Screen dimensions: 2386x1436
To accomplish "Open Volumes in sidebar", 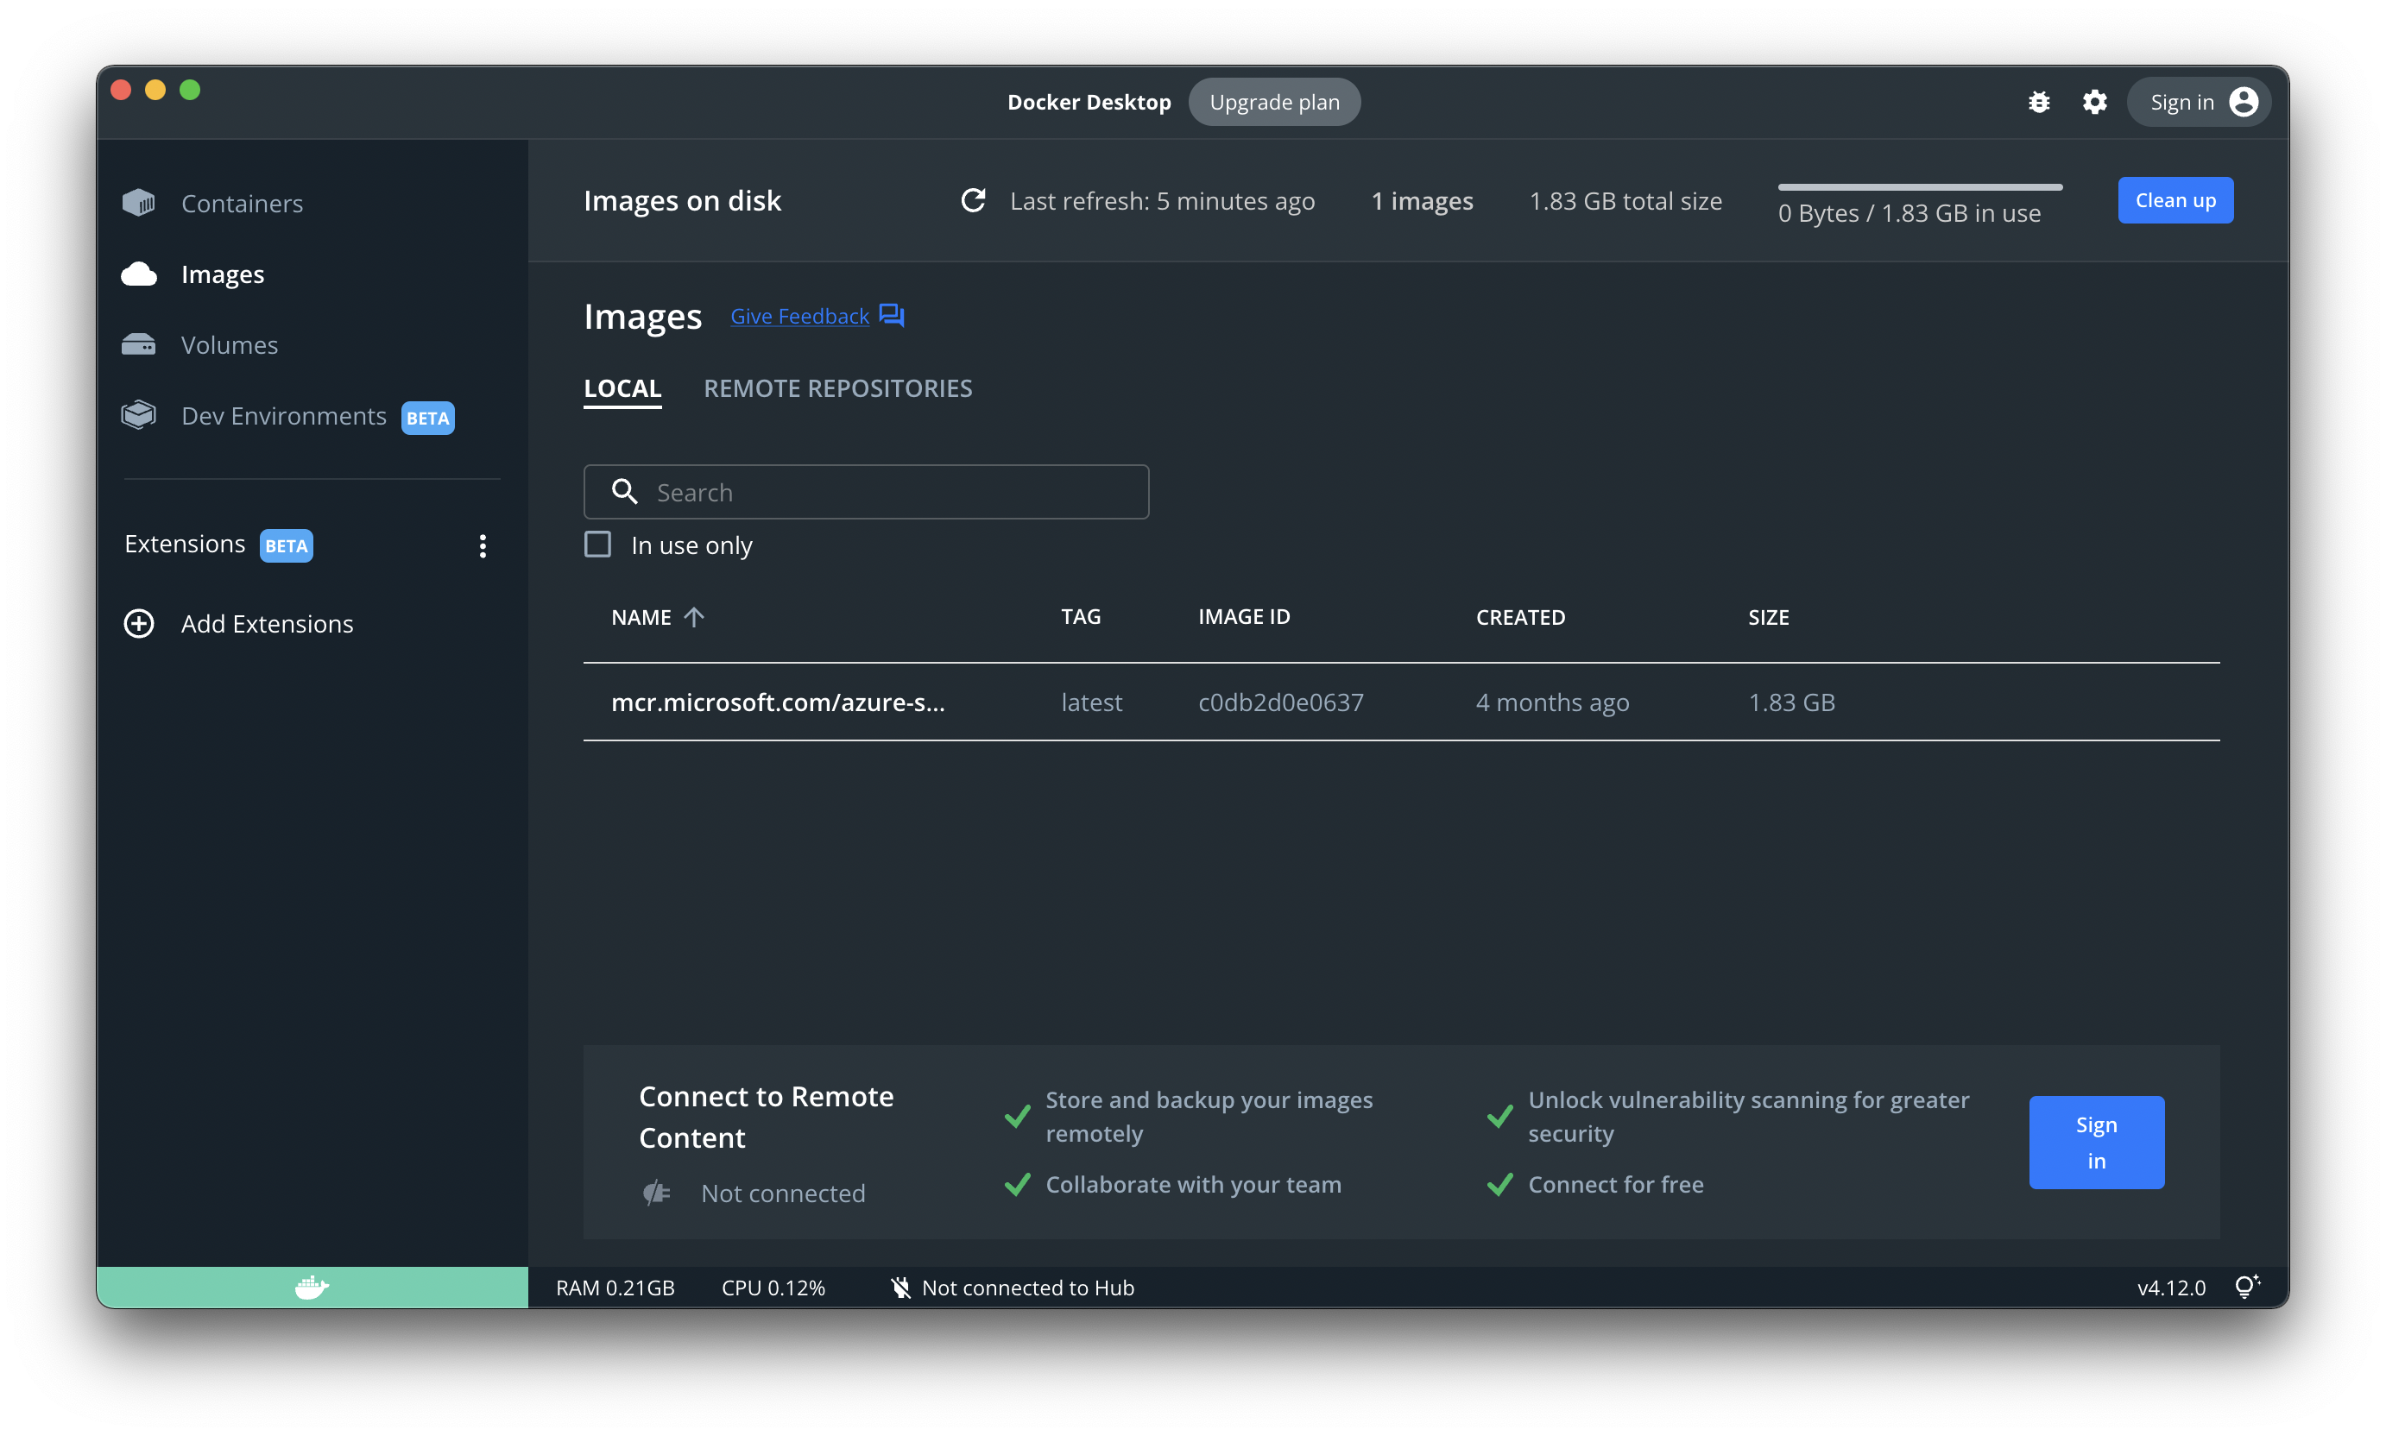I will tap(229, 345).
